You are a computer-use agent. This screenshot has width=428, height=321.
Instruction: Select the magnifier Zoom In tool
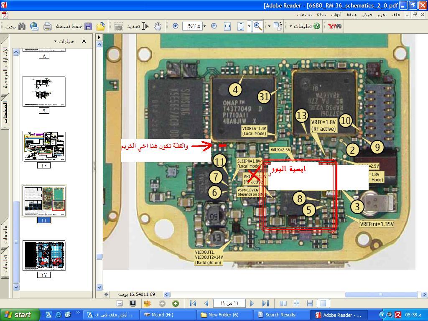[257, 26]
